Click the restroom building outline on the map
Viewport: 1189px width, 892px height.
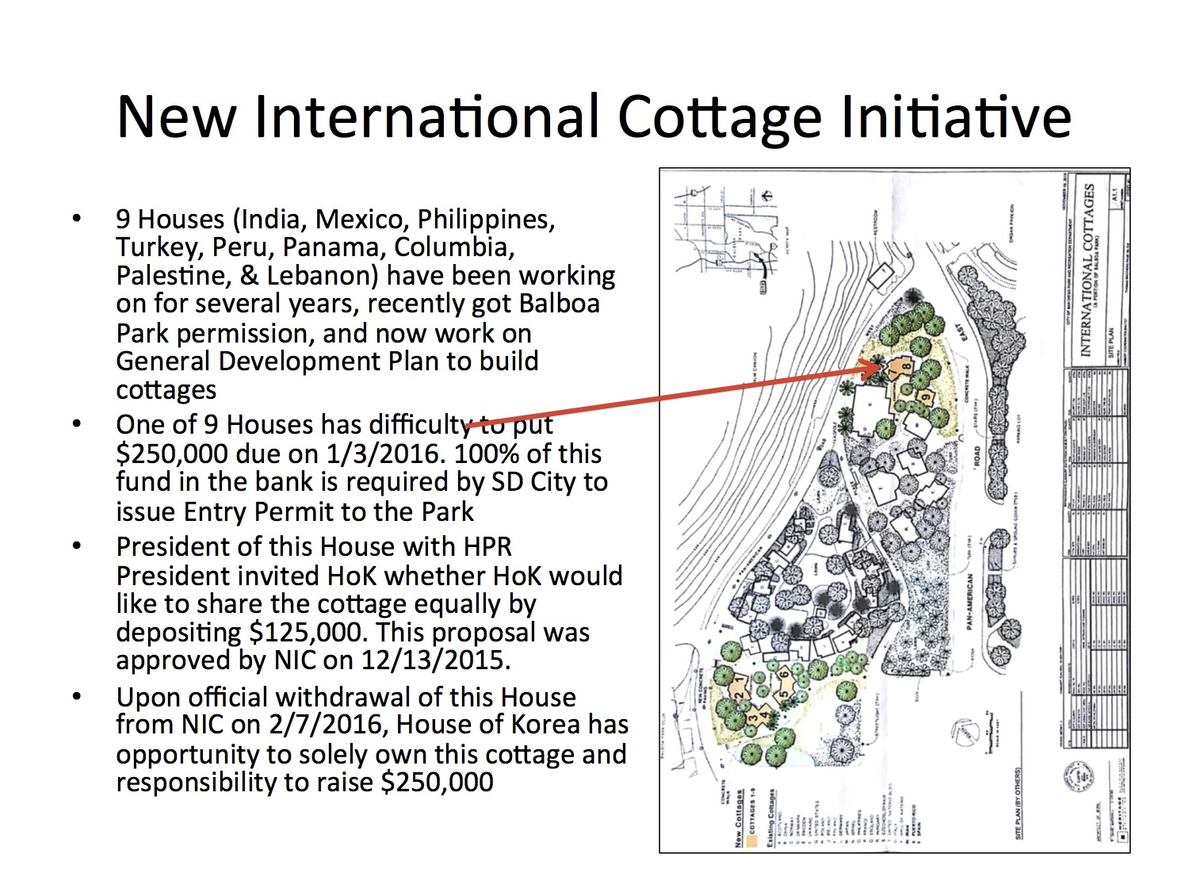tap(882, 276)
